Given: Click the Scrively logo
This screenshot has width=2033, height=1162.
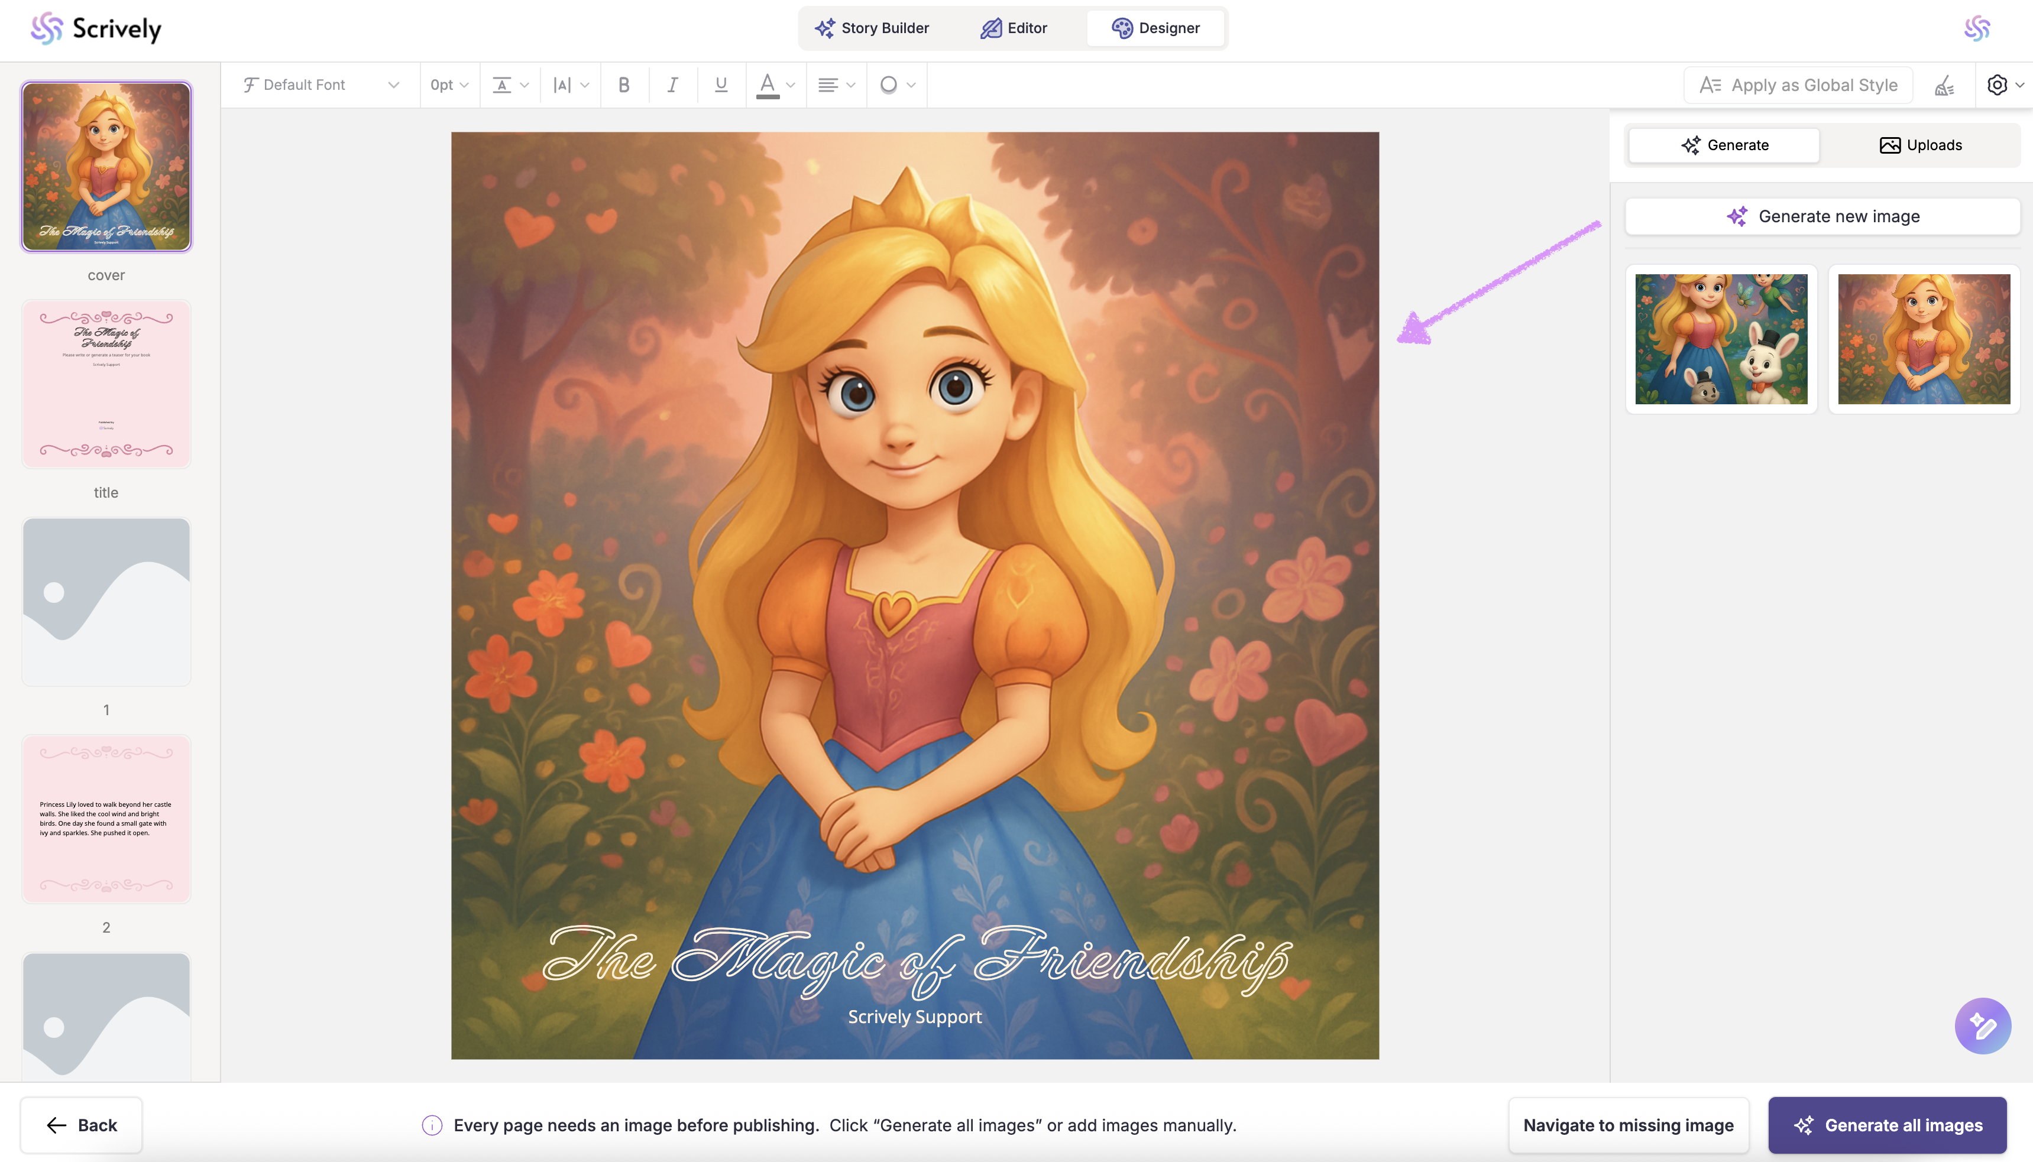Looking at the screenshot, I should [96, 29].
